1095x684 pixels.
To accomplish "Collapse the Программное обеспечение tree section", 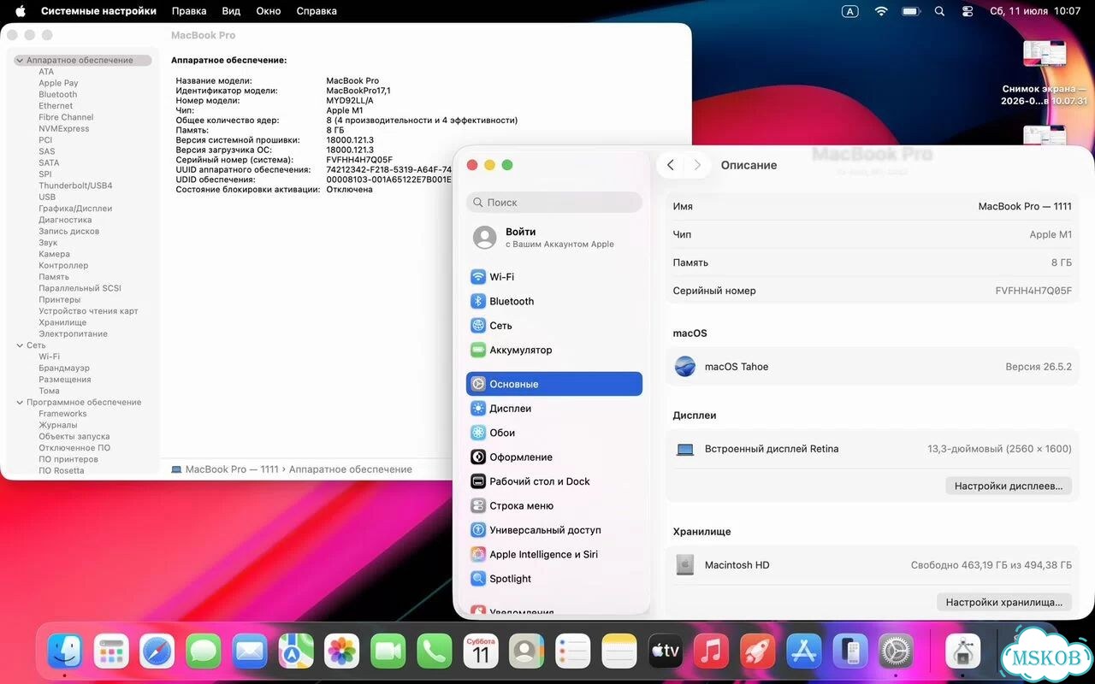I will tap(20, 403).
